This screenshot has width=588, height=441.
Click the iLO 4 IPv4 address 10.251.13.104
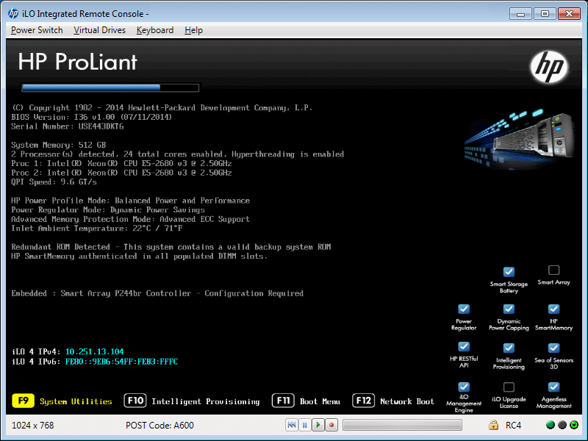tap(95, 351)
